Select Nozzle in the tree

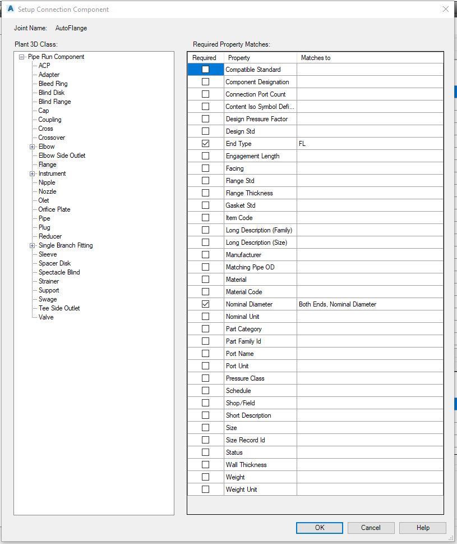48,191
